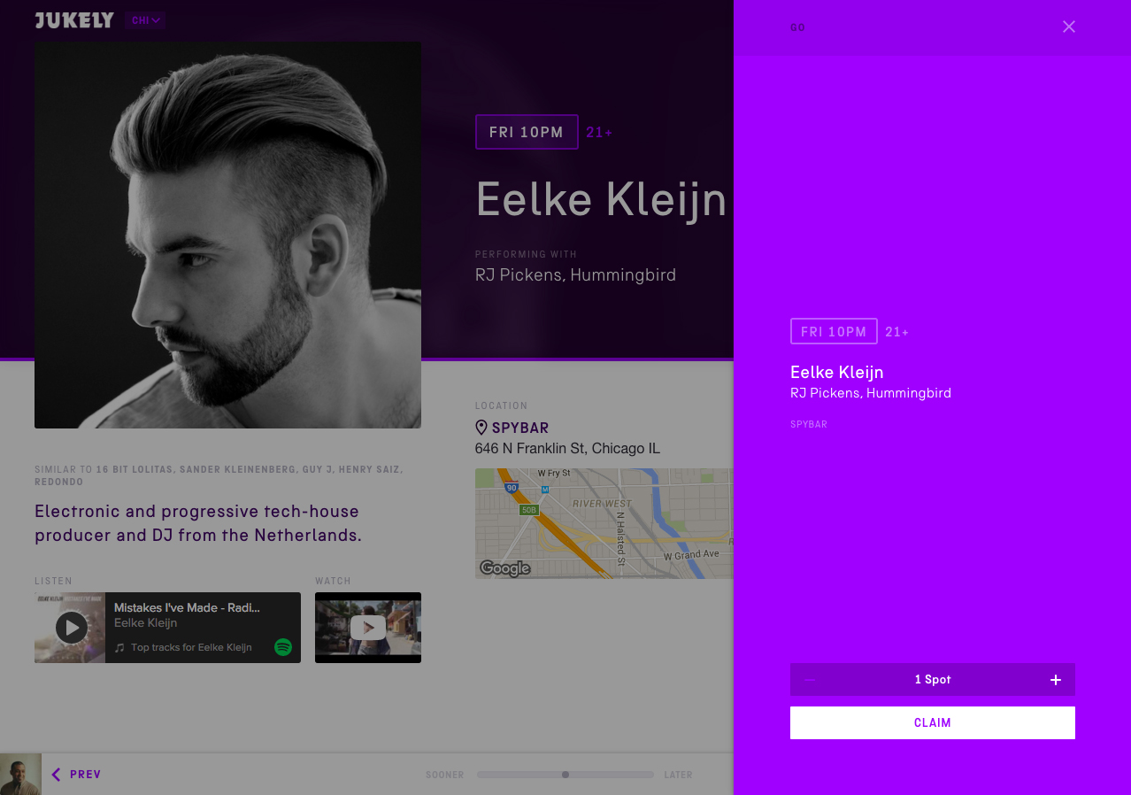Viewport: 1131px width, 795px height.
Task: Click the Spotify logo icon
Action: click(x=283, y=647)
